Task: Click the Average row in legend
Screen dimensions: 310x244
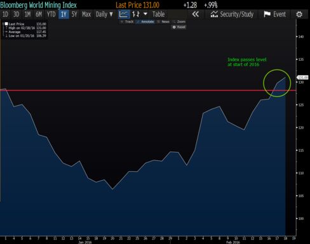Action: tap(25, 32)
